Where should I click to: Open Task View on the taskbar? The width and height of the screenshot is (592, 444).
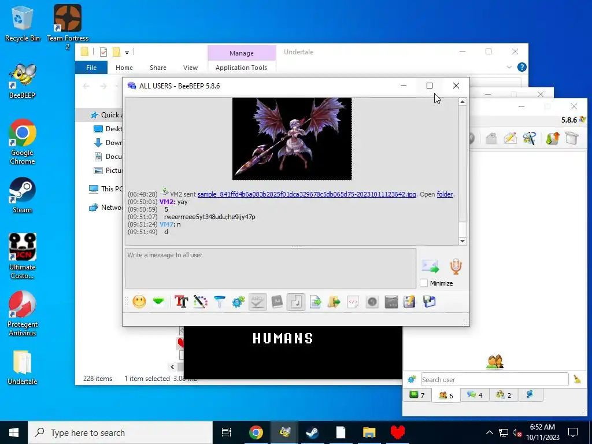(227, 432)
